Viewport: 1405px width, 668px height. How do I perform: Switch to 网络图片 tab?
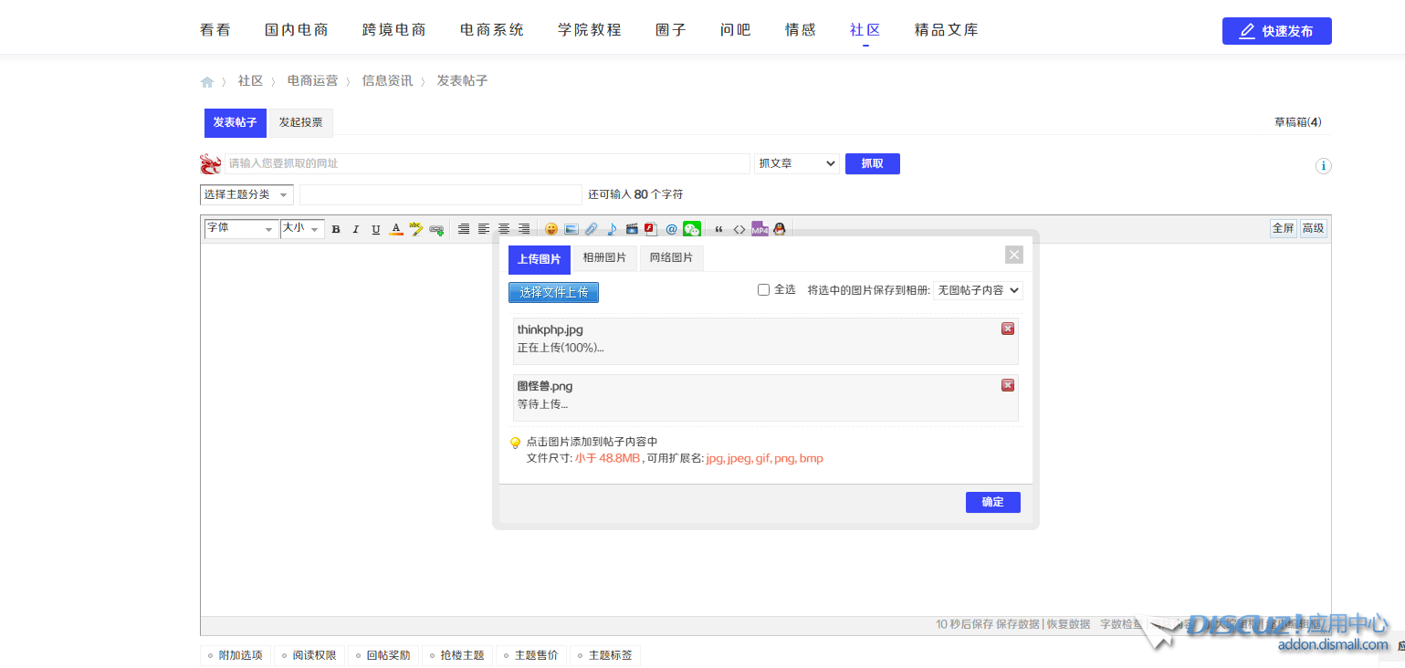click(x=671, y=258)
